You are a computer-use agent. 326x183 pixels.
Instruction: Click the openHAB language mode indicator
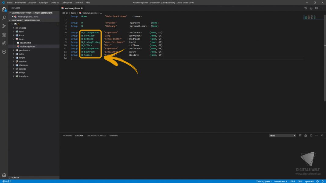pos(309,181)
